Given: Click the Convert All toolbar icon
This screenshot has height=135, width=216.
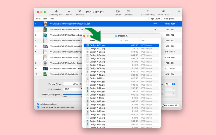Looking at the screenshot, I should (x=129, y=11).
